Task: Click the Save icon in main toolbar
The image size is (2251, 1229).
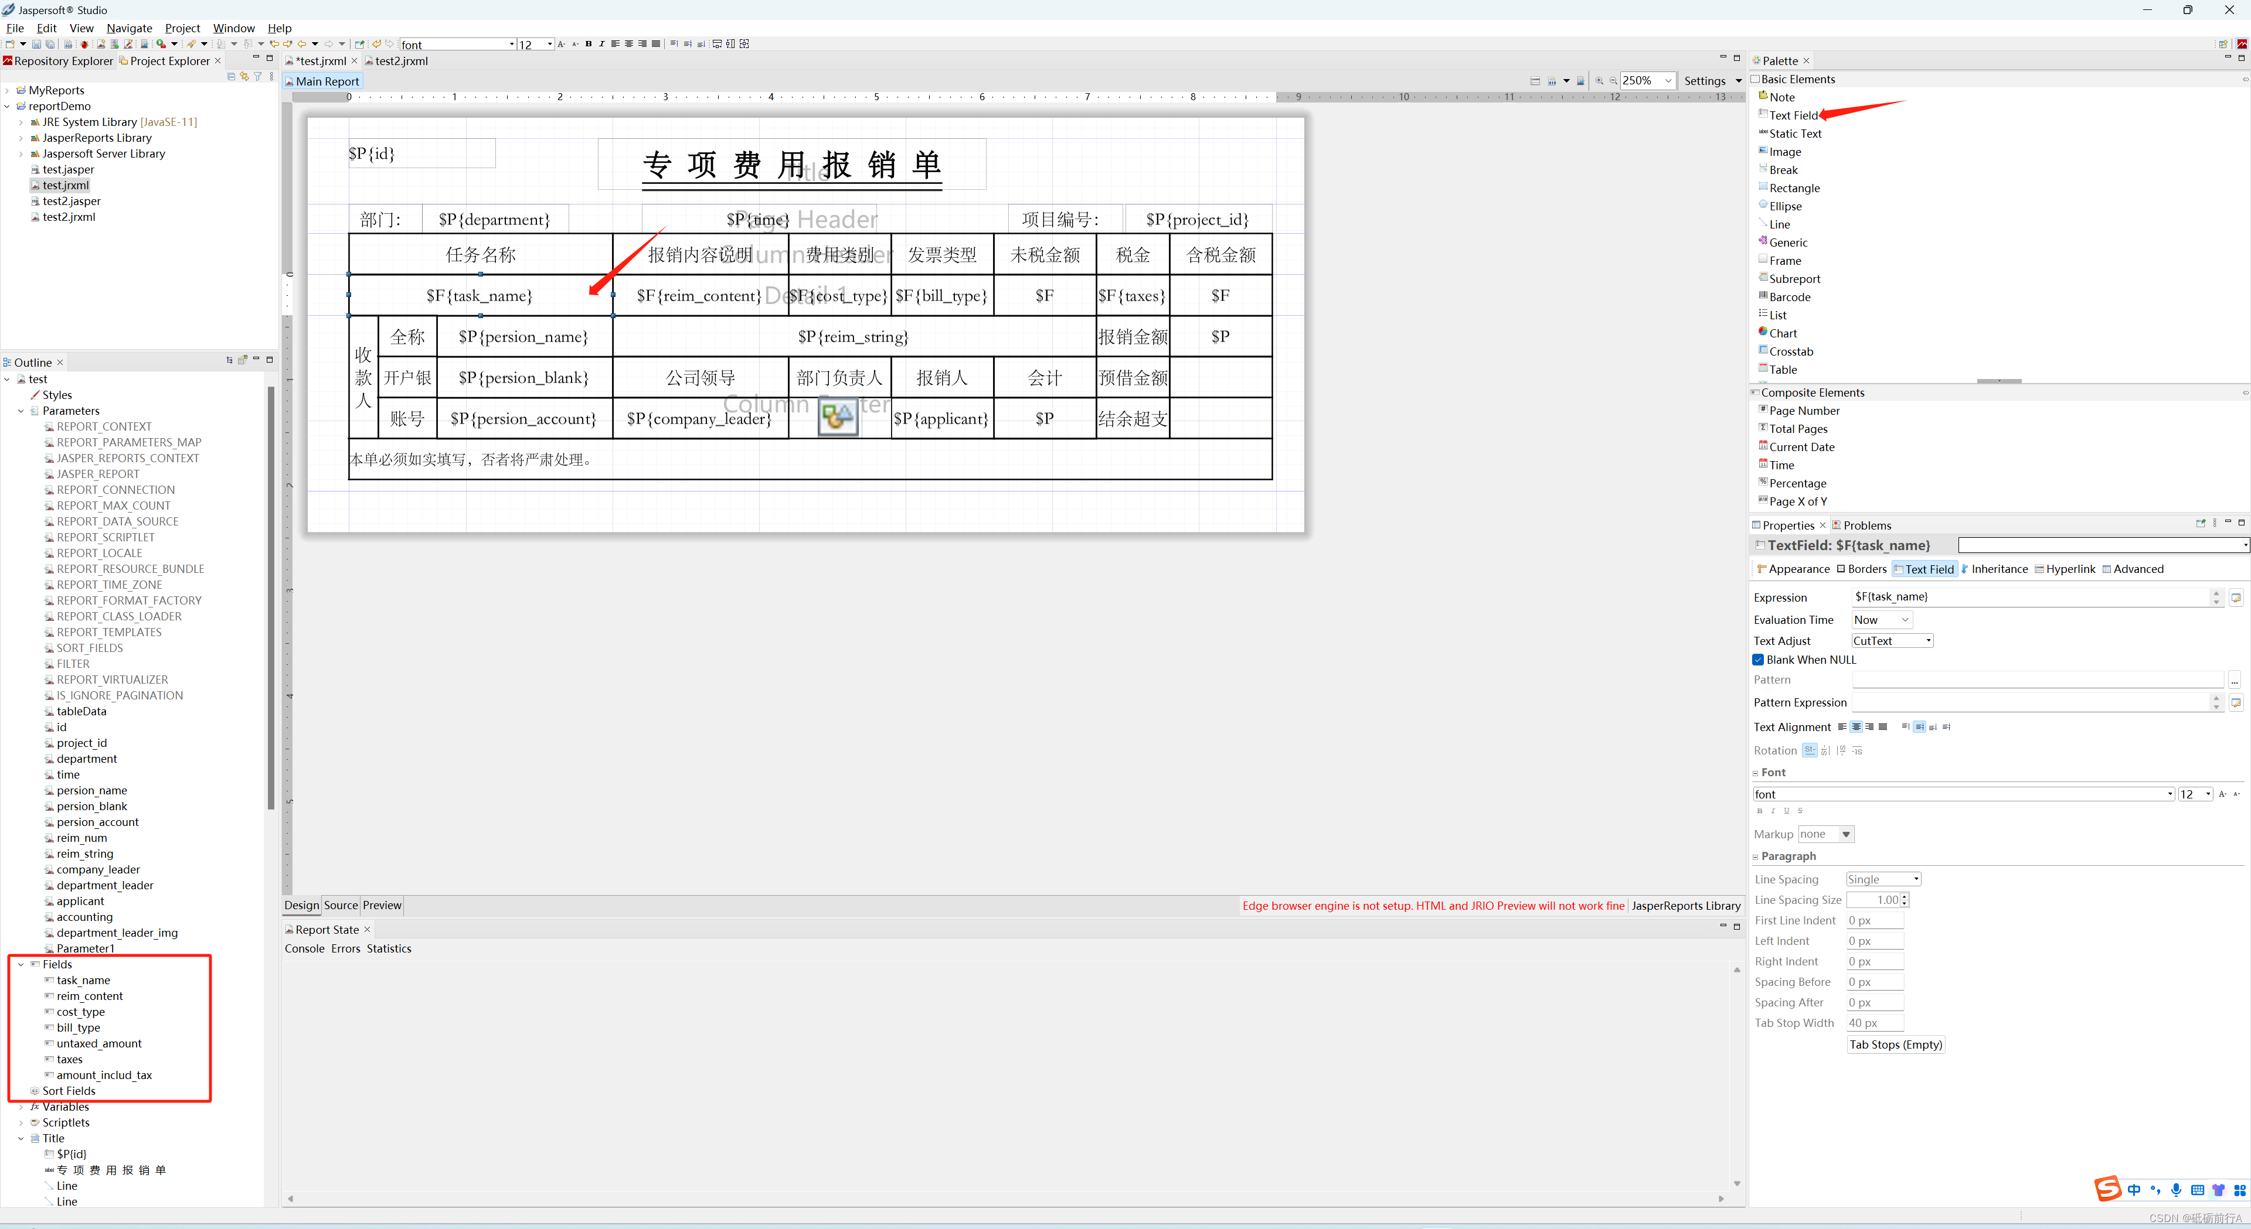Action: [36, 44]
